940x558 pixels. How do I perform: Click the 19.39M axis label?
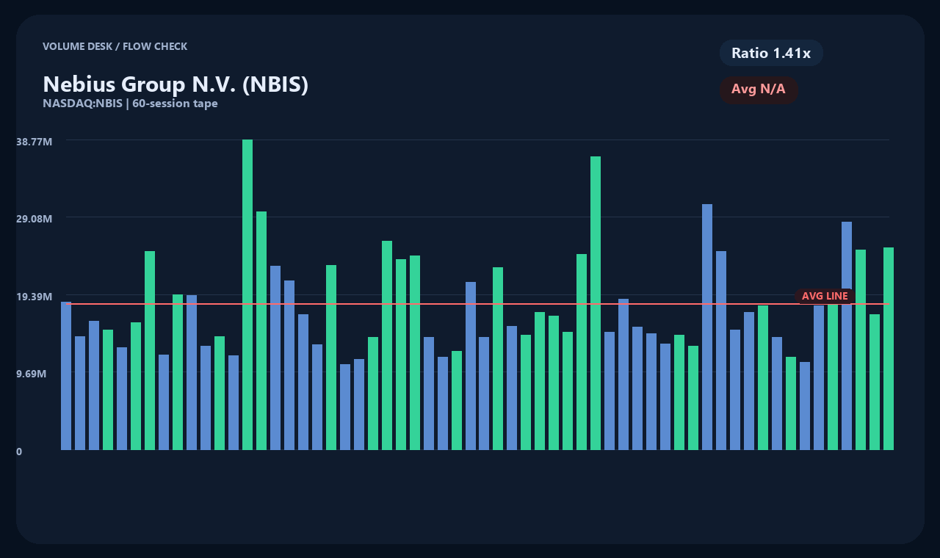pyautogui.click(x=35, y=296)
